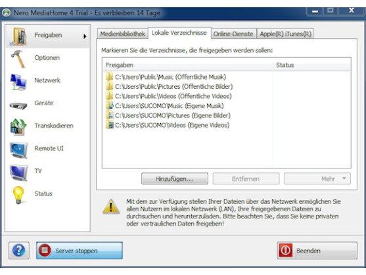The height and width of the screenshot is (275, 366).
Task: Click the Freigaben column header
Action: click(x=187, y=65)
